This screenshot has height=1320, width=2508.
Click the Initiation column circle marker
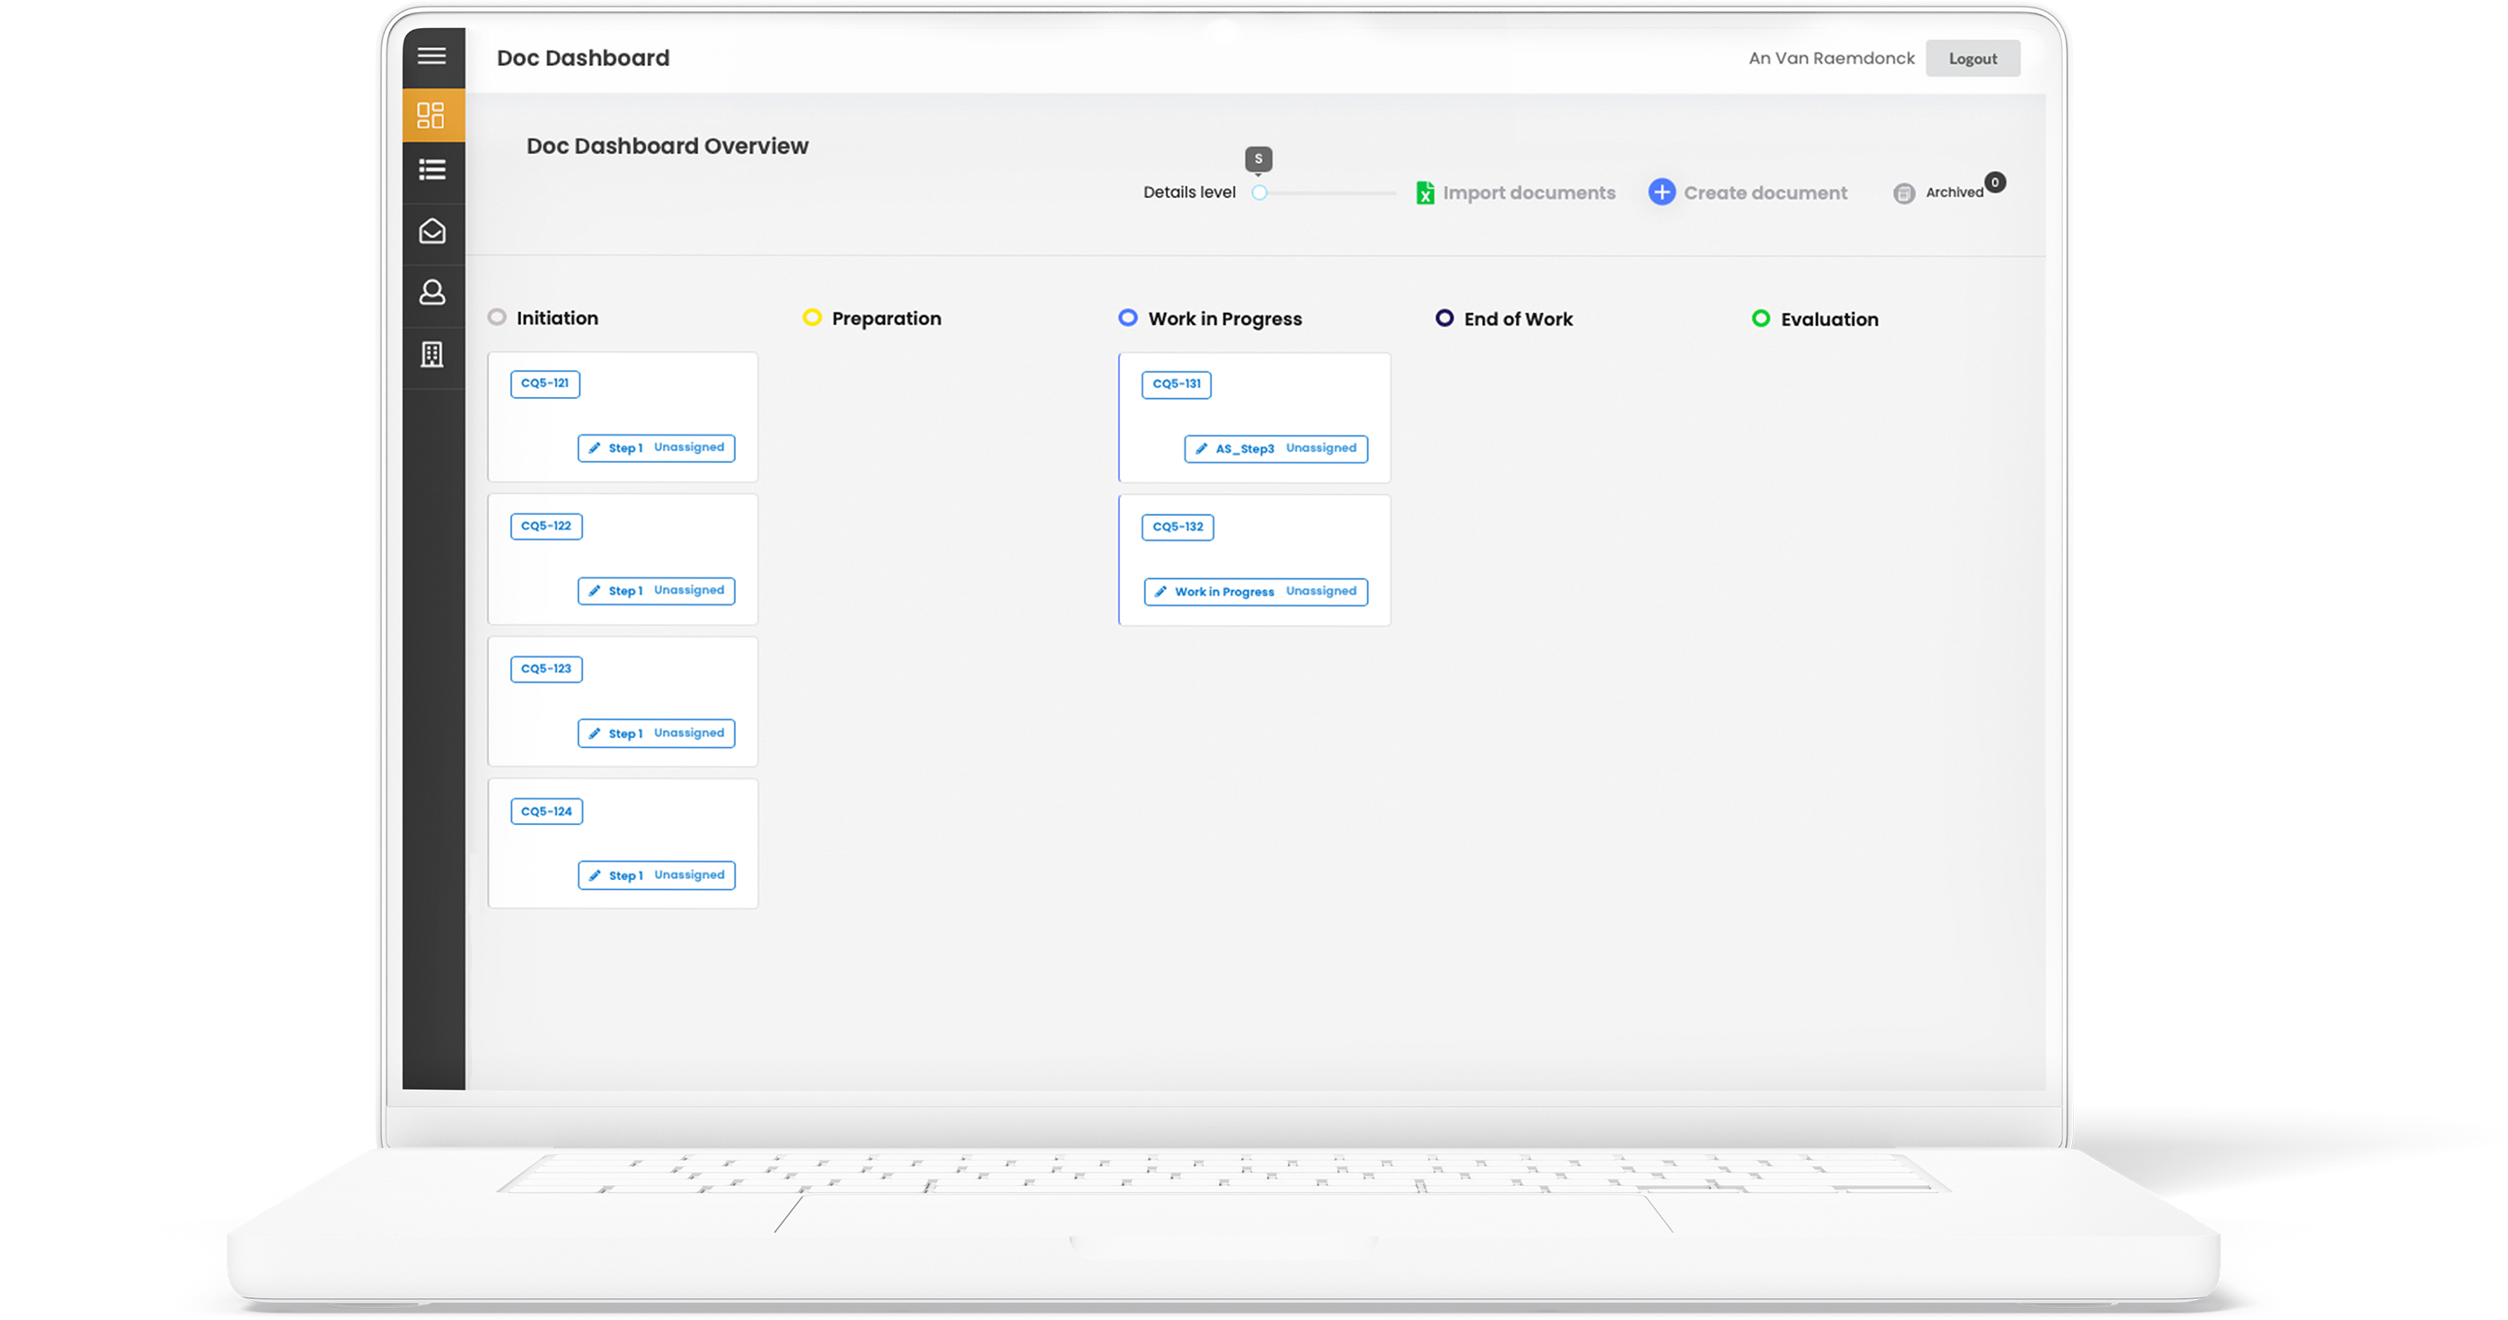(496, 317)
